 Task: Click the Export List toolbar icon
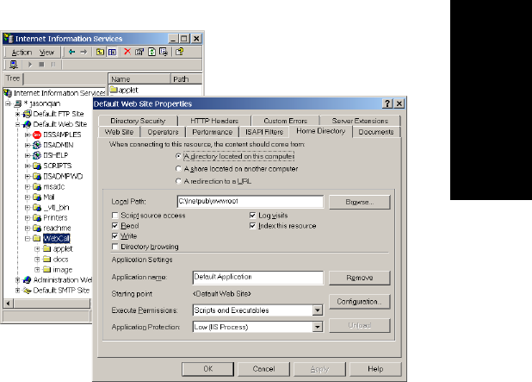[x=164, y=52]
